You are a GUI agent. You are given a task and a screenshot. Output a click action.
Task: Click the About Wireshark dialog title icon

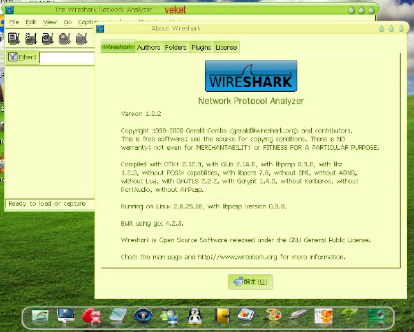(100, 28)
